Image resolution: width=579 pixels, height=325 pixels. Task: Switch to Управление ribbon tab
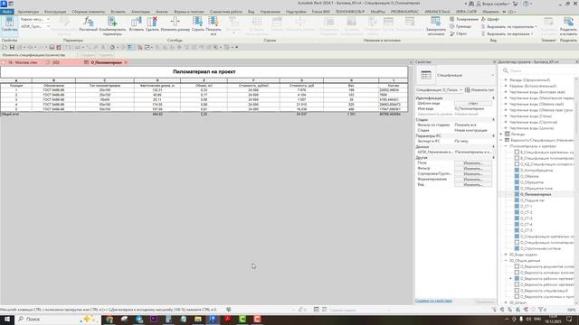click(x=270, y=12)
